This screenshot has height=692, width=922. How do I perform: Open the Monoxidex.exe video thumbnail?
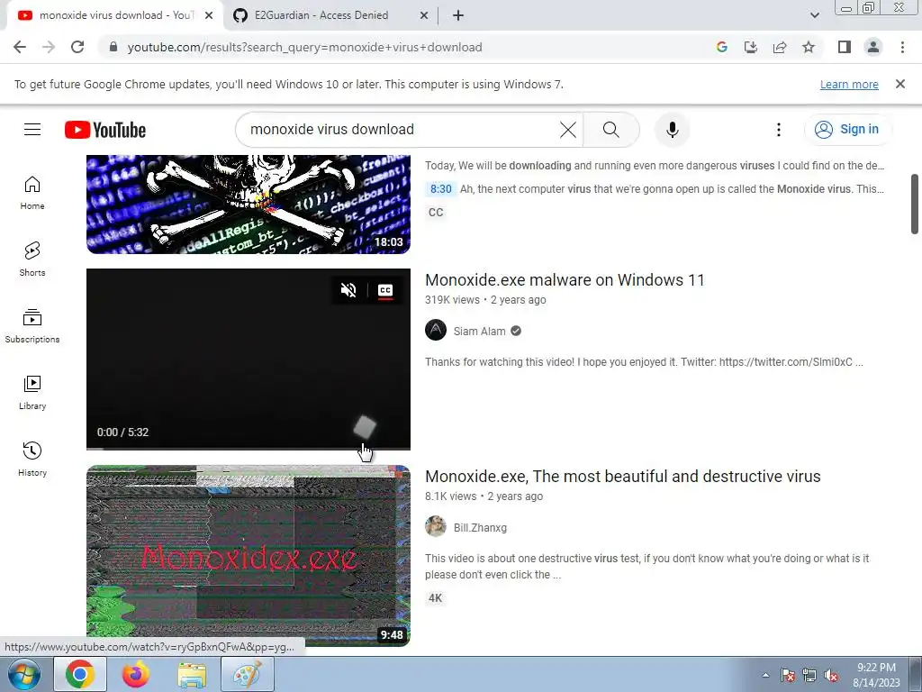pos(249,555)
